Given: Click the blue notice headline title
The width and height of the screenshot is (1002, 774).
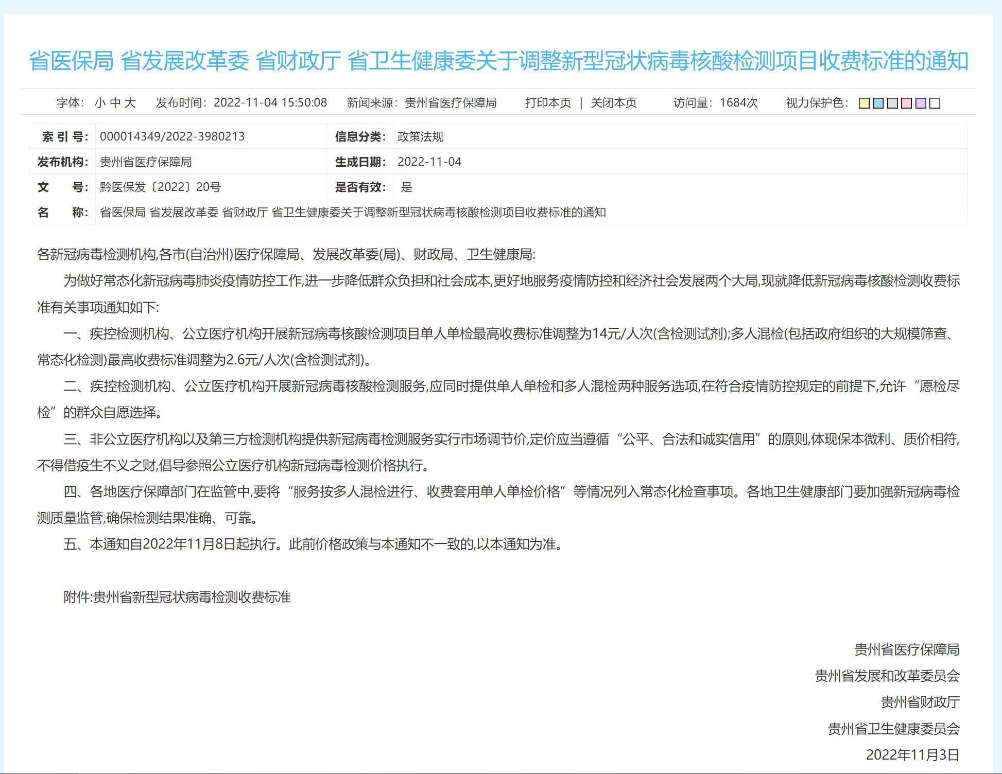Looking at the screenshot, I should (x=498, y=61).
